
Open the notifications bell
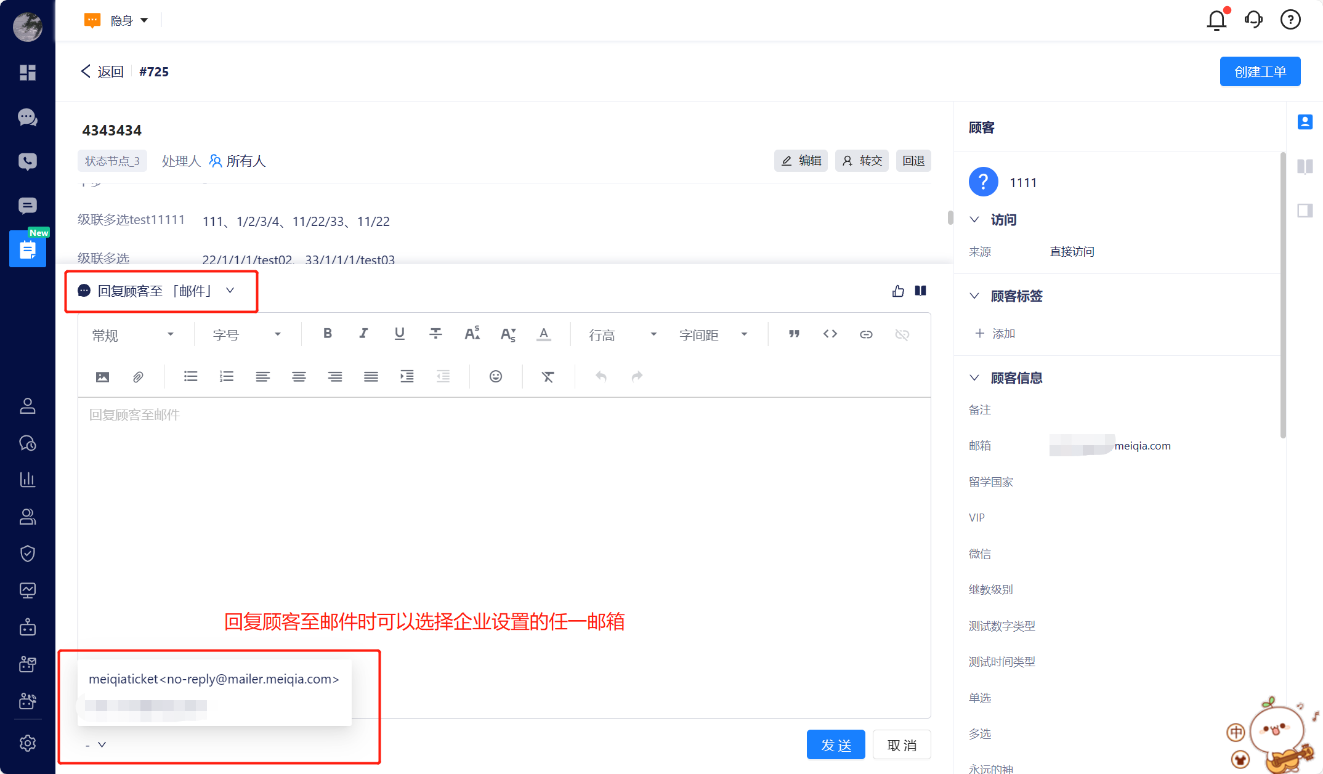(1216, 20)
